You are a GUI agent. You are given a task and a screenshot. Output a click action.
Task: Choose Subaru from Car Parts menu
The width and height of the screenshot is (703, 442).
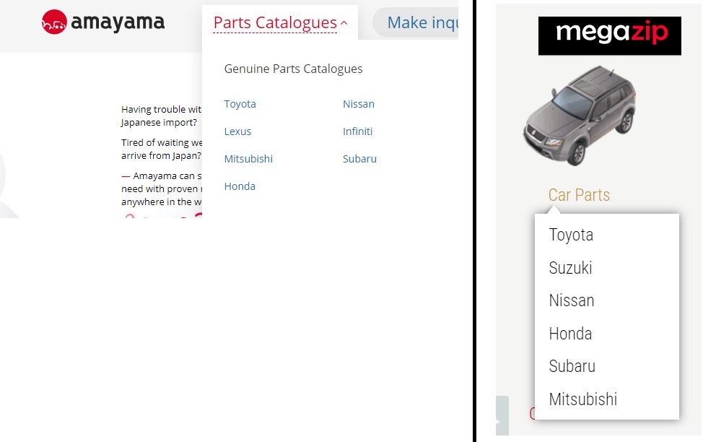point(572,366)
